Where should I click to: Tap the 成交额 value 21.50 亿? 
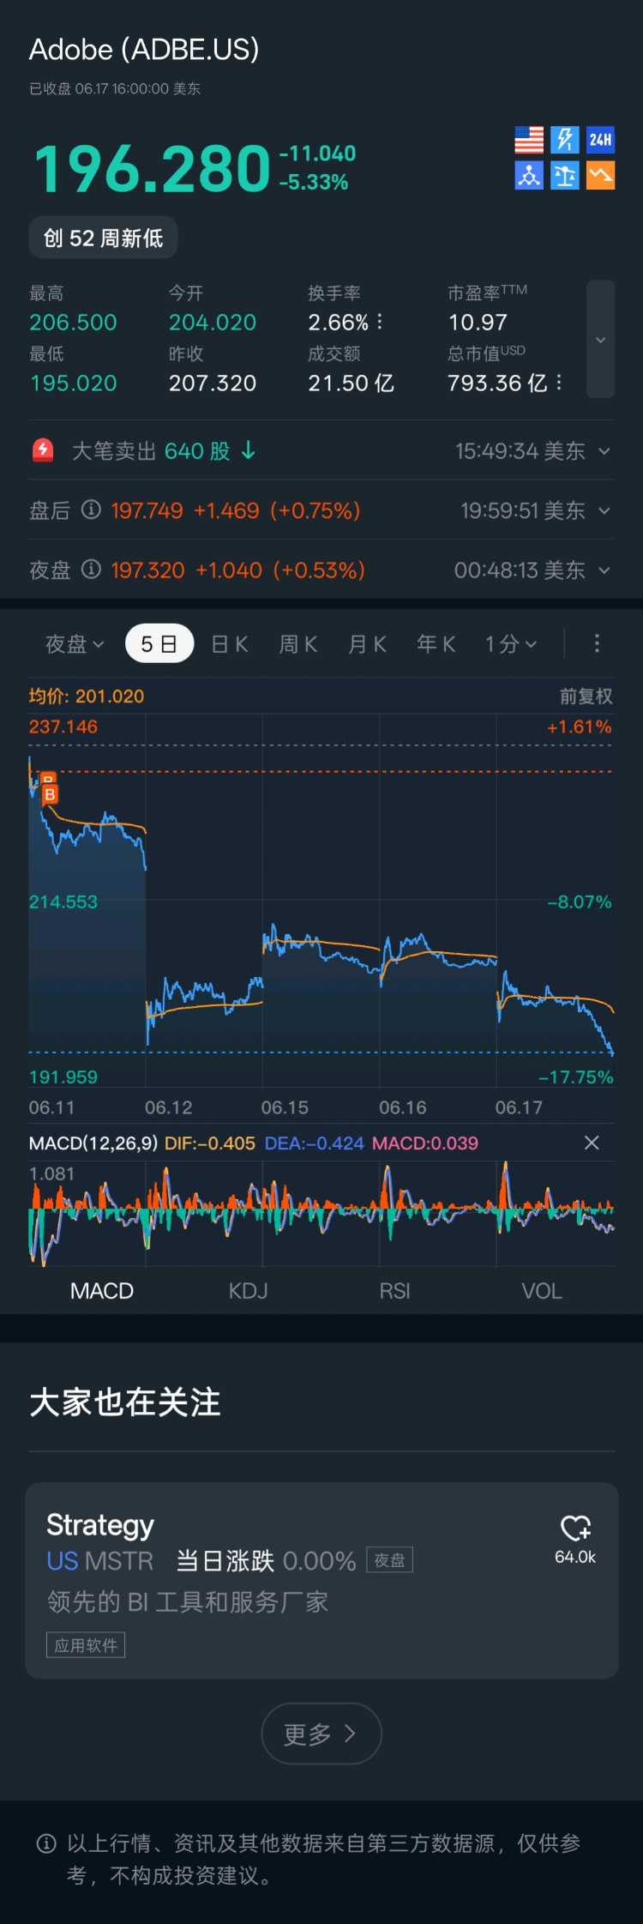click(x=351, y=383)
